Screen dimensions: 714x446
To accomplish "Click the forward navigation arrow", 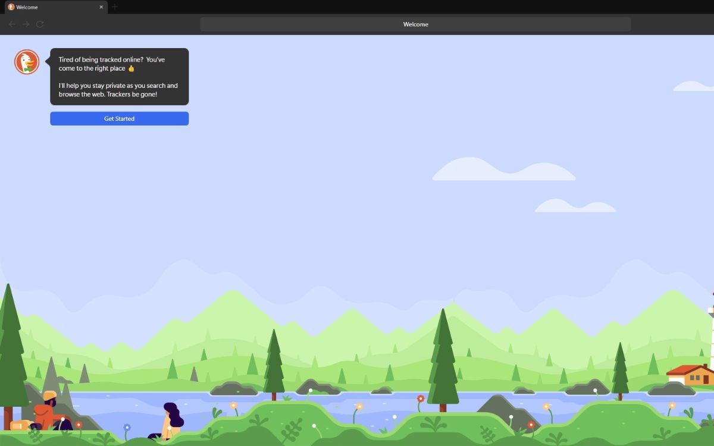I will point(26,24).
